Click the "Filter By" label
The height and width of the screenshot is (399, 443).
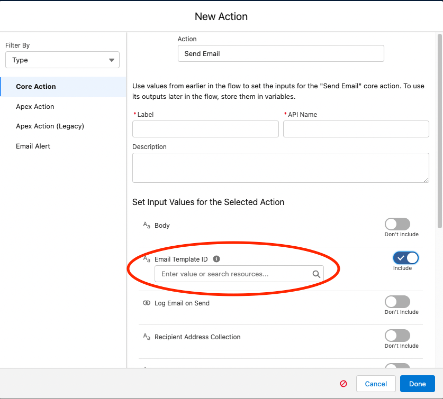click(x=18, y=45)
